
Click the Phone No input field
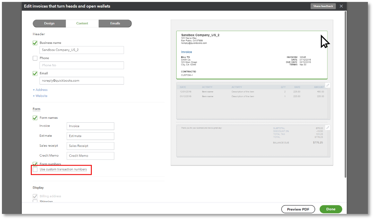click(82, 65)
